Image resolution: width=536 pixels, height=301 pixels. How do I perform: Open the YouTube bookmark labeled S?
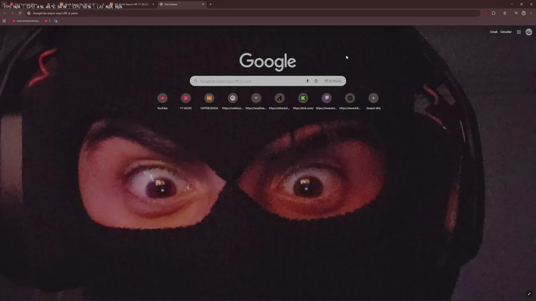47,21
